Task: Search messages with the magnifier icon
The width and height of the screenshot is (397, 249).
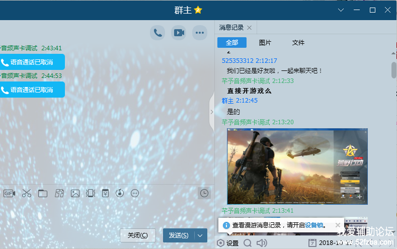Action: click(x=248, y=243)
